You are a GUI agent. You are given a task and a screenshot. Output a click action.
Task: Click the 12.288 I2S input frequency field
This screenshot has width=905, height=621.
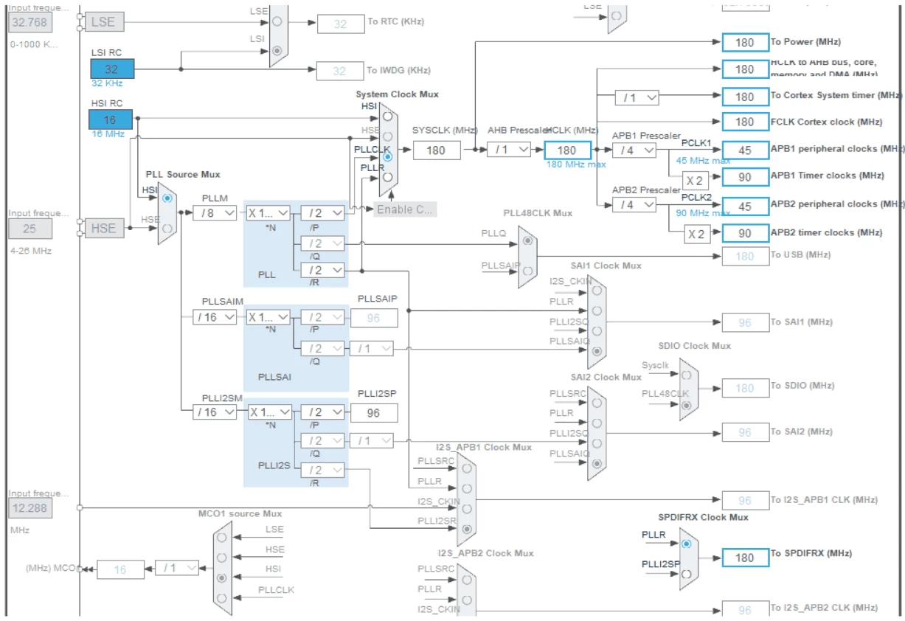pos(30,508)
